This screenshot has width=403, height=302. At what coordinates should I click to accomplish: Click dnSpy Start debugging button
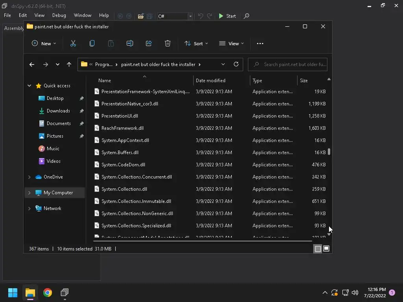pyautogui.click(x=227, y=16)
